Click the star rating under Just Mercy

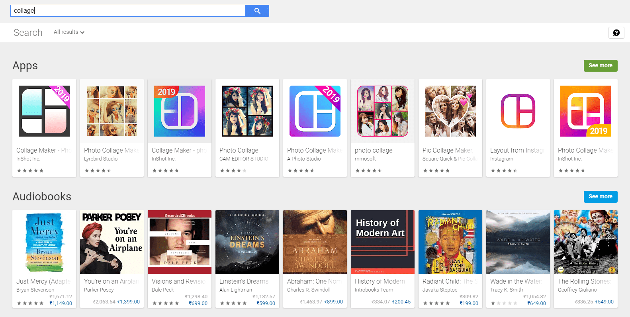(x=30, y=303)
